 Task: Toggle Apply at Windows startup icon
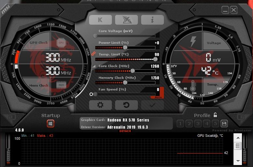click(x=50, y=124)
